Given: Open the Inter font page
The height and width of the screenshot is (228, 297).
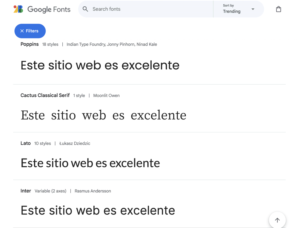Looking at the screenshot, I should tap(26, 191).
